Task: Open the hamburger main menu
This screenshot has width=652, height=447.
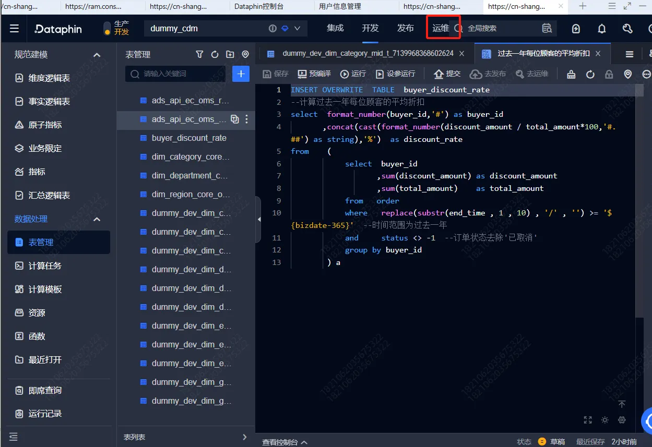Action: (x=14, y=29)
